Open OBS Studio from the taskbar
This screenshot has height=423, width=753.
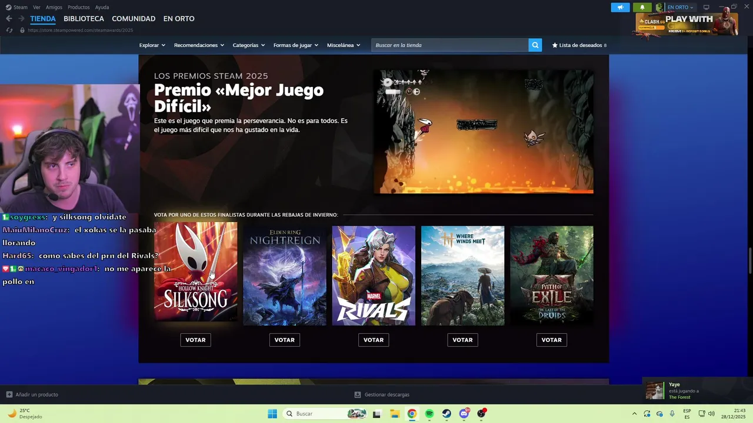tap(482, 414)
